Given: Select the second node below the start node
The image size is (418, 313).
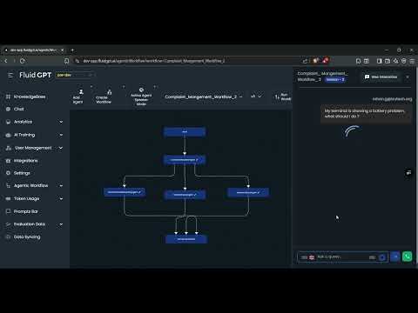Looking at the screenshot, I should (185, 160).
